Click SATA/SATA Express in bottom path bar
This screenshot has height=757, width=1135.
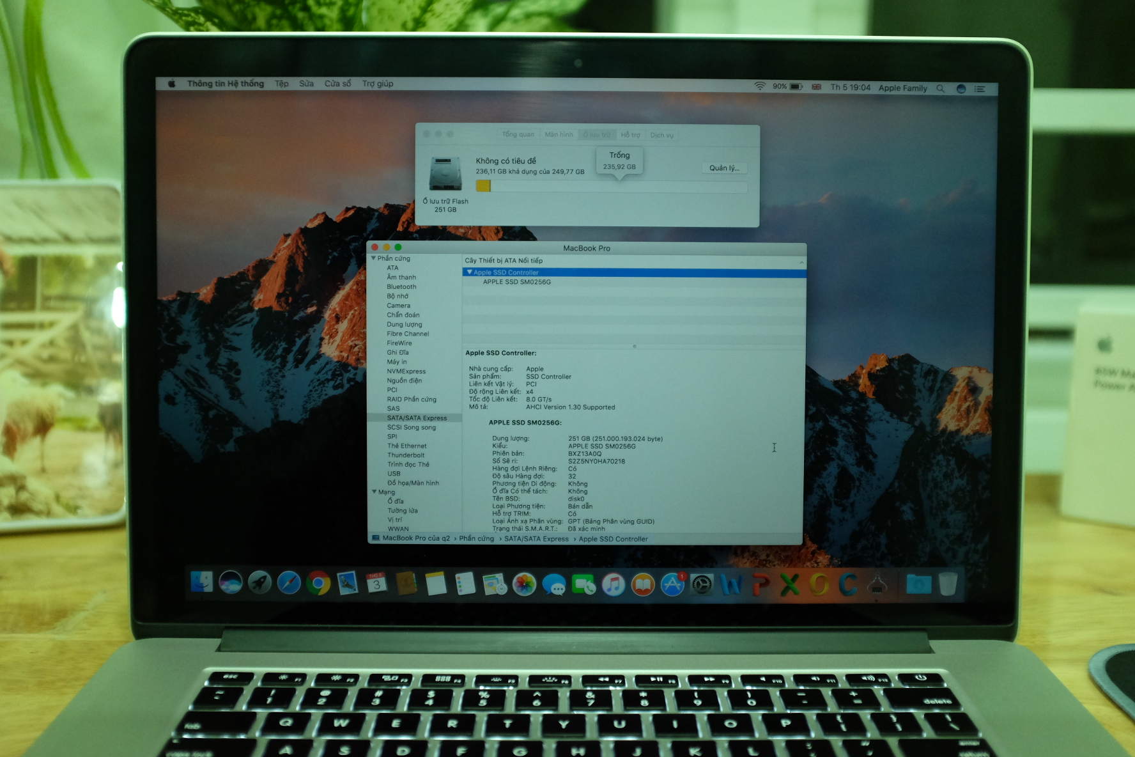tap(536, 539)
